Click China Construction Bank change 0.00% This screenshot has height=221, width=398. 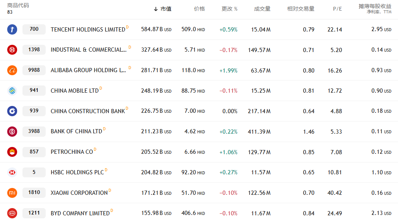tap(230, 111)
